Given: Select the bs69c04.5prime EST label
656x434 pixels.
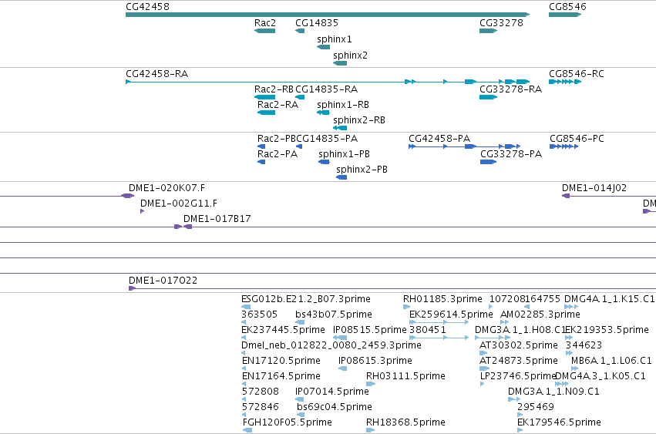Looking at the screenshot, I should click(x=335, y=407).
